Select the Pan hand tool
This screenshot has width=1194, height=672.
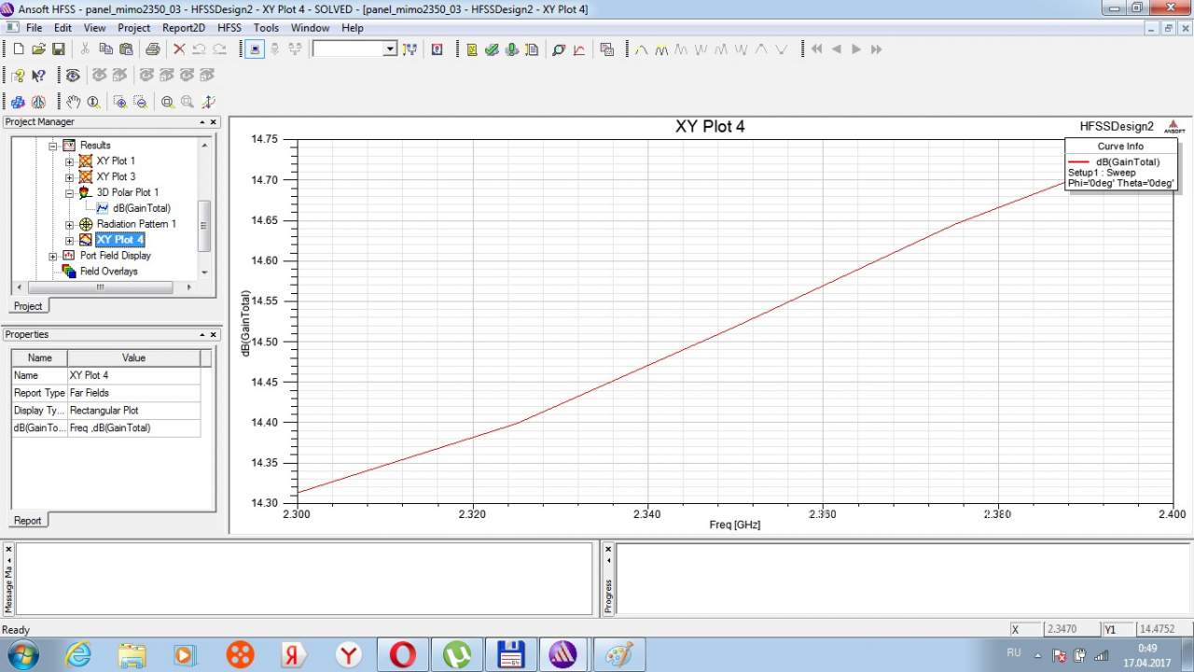73,102
